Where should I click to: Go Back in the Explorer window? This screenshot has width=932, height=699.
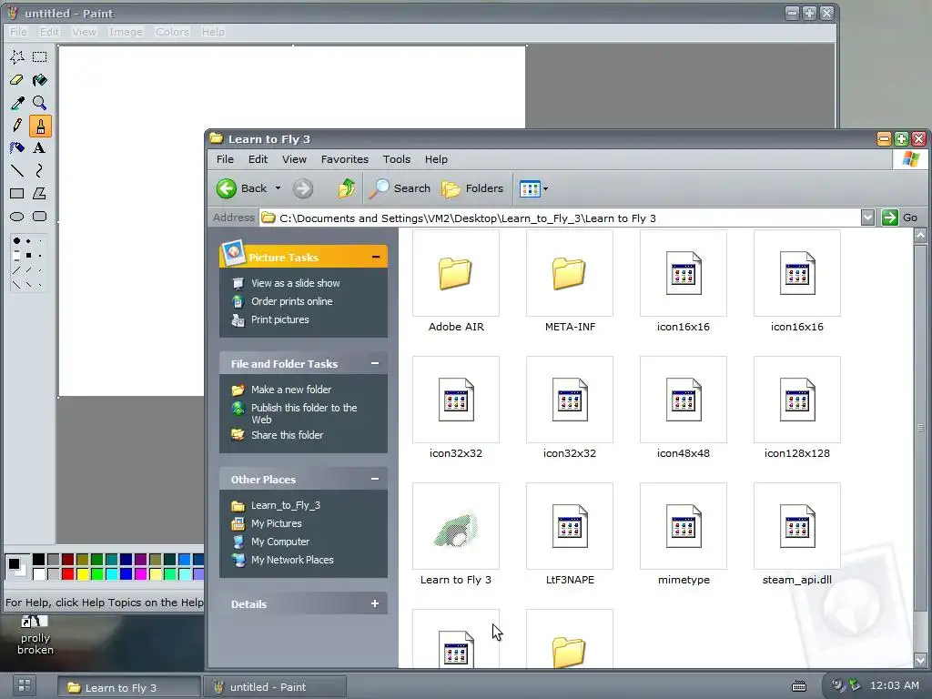pyautogui.click(x=240, y=188)
